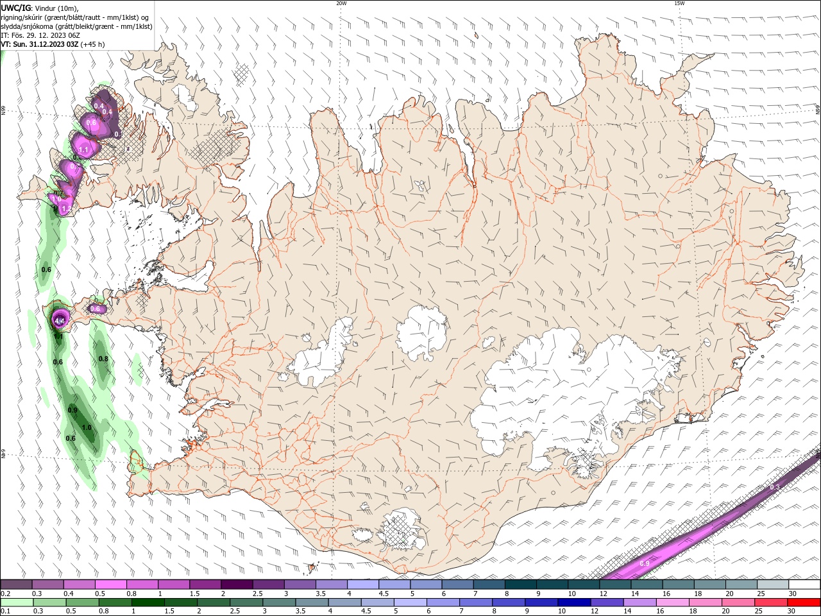Click the '0.8' value in the green rain area
The width and height of the screenshot is (821, 616).
[103, 359]
